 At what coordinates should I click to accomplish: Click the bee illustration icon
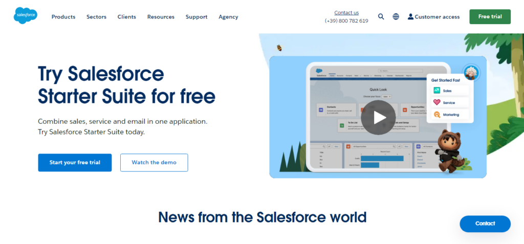[x=279, y=48]
